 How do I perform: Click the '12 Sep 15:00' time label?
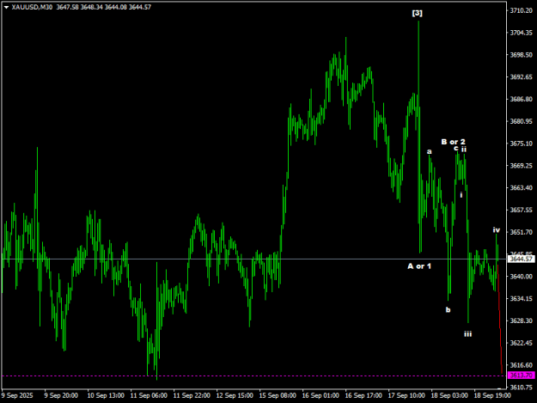pos(235,395)
